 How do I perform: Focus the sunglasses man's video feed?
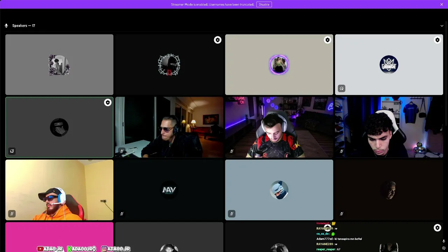click(x=169, y=127)
